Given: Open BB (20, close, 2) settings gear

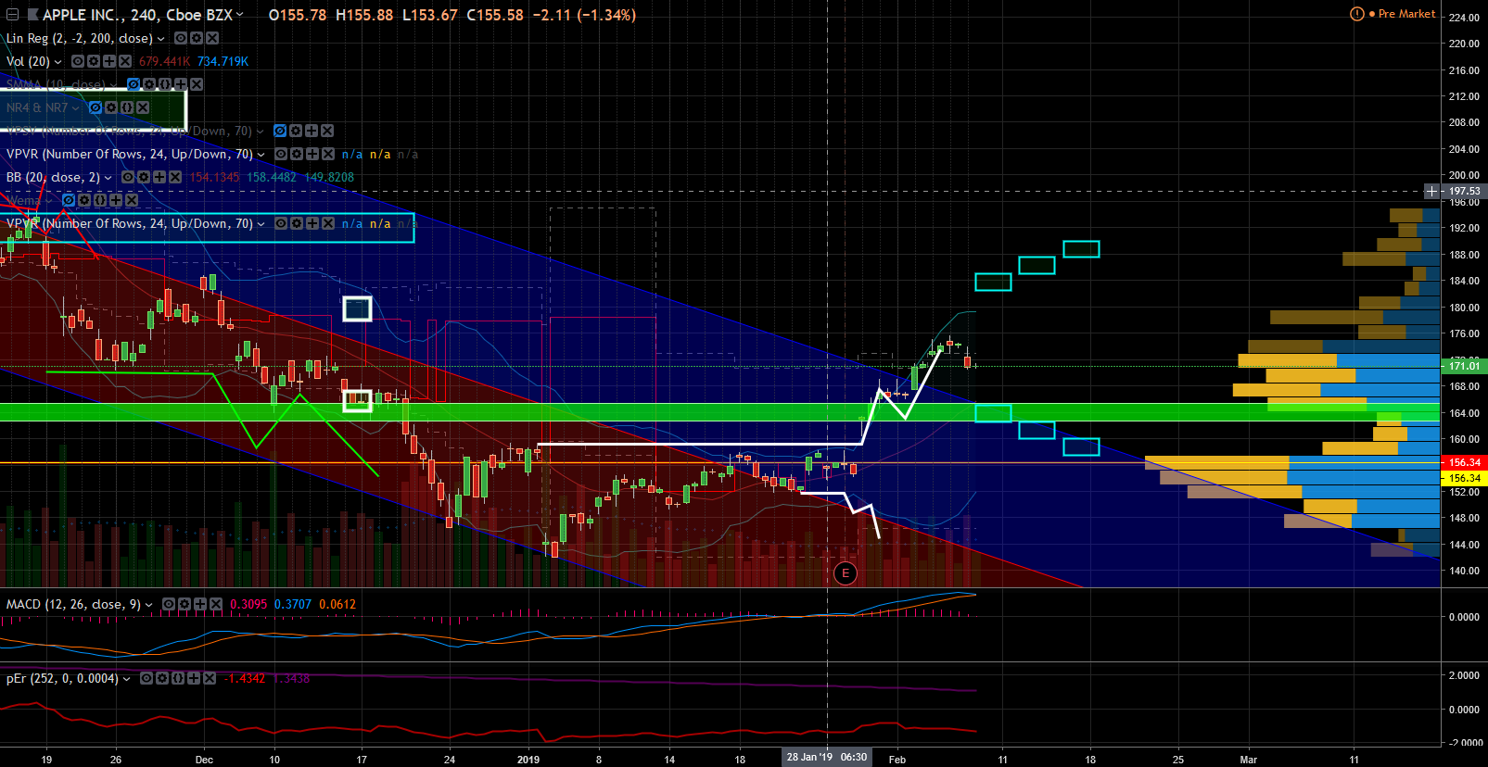Looking at the screenshot, I should [x=144, y=177].
